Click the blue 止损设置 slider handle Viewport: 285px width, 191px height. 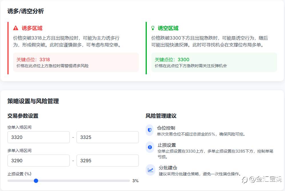pyautogui.click(x=36, y=181)
